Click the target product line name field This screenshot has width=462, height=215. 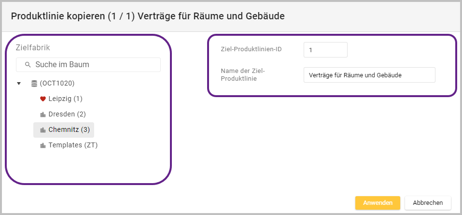(369, 75)
